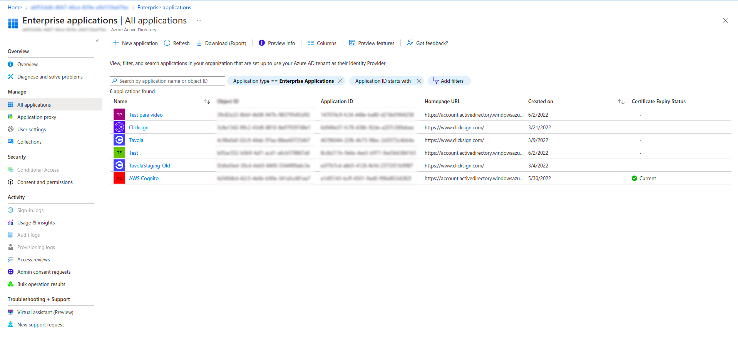The width and height of the screenshot is (738, 348).
Task: Open the Columns selector icon
Action: [x=311, y=43]
